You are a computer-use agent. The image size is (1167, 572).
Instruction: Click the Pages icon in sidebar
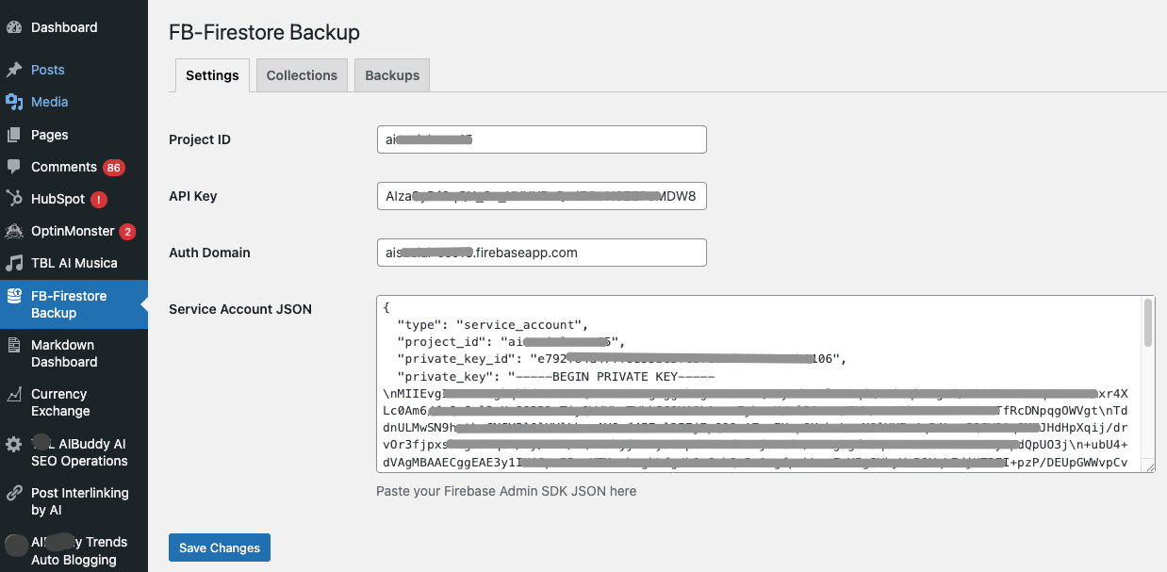coord(14,135)
